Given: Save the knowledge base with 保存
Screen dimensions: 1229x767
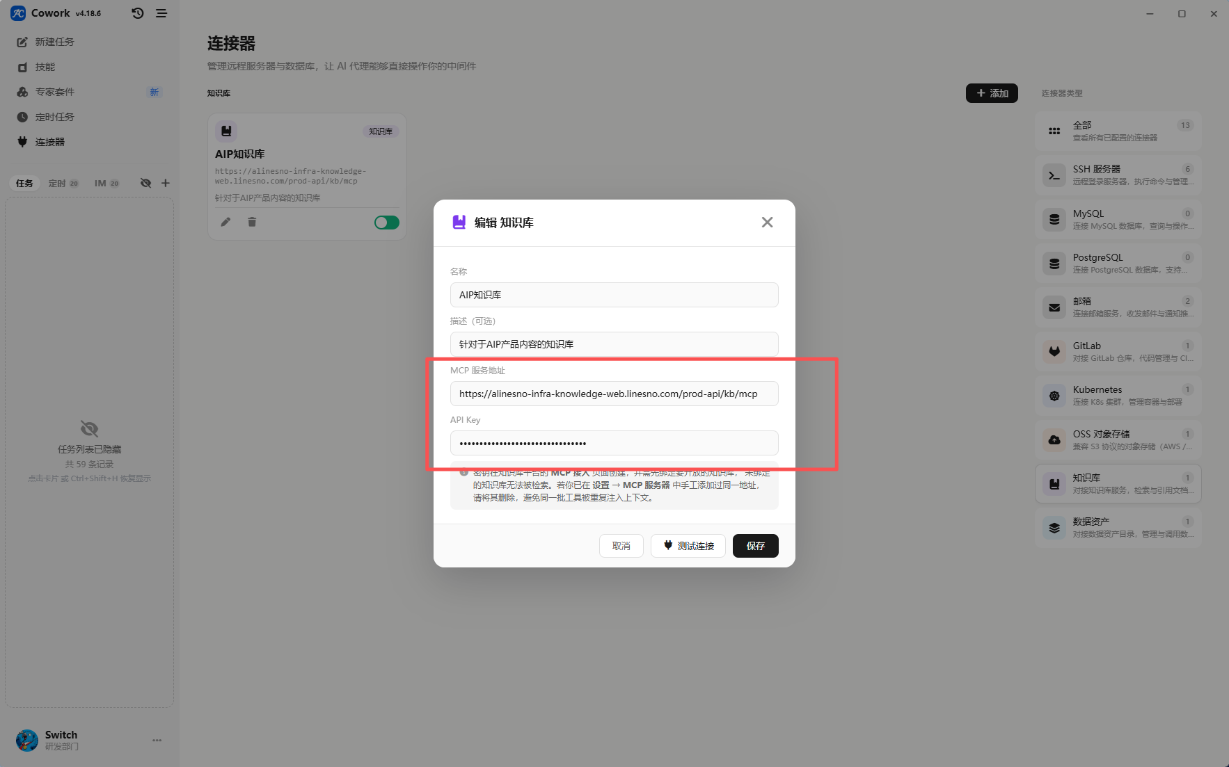Looking at the screenshot, I should (x=756, y=546).
